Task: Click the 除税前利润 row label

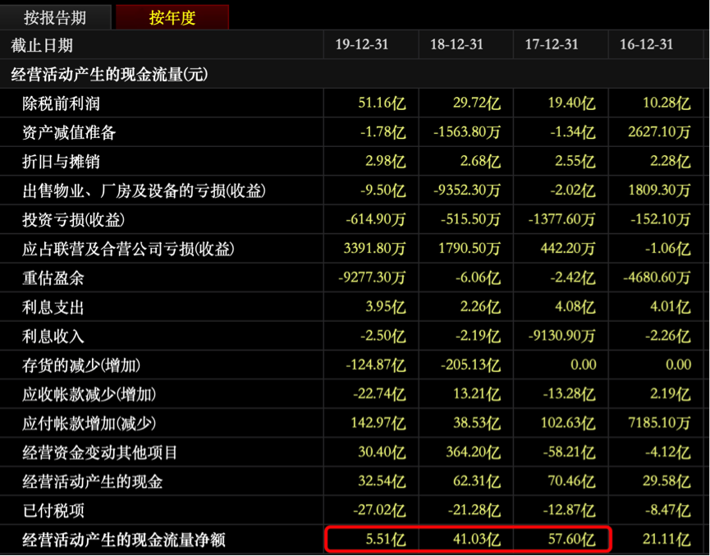Action: pos(61,103)
